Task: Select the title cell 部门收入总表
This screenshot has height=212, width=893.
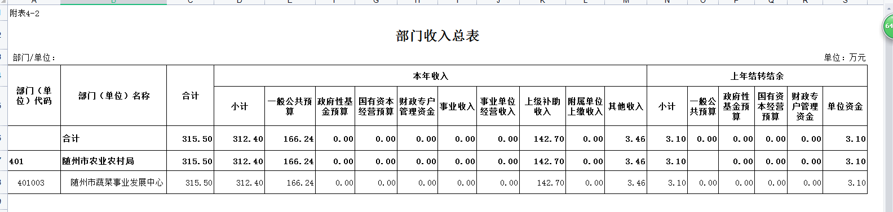Action: 437,36
